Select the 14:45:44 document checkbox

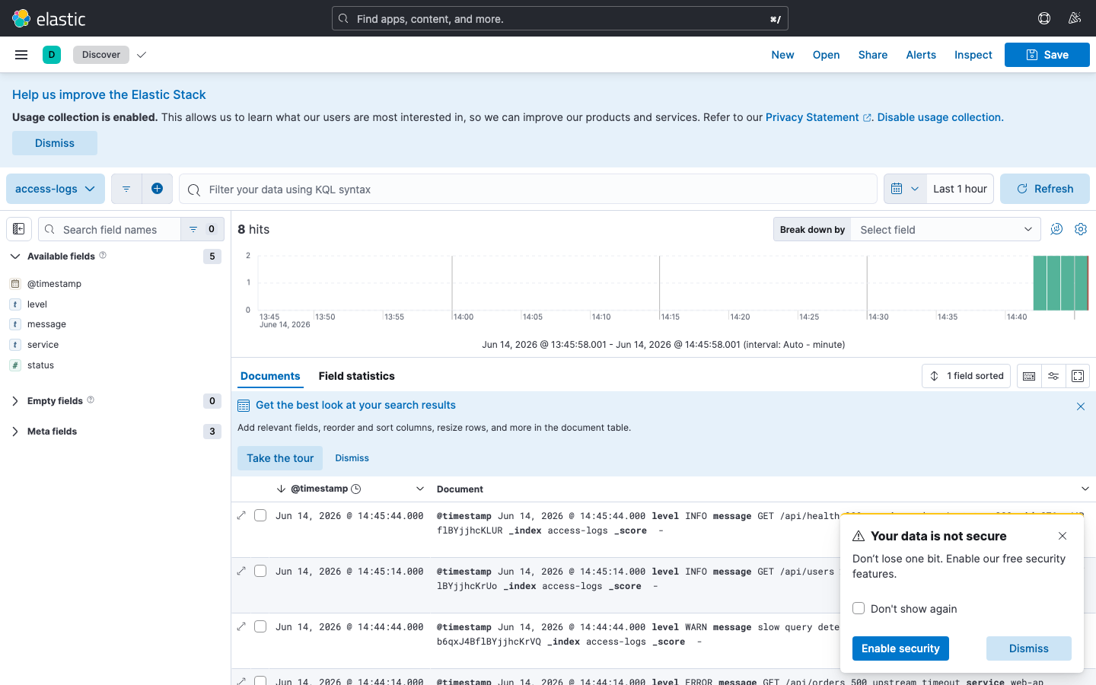click(260, 515)
